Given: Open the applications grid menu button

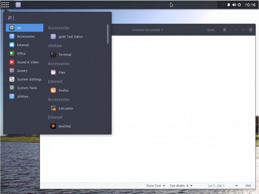Looking at the screenshot, I should [5, 5].
